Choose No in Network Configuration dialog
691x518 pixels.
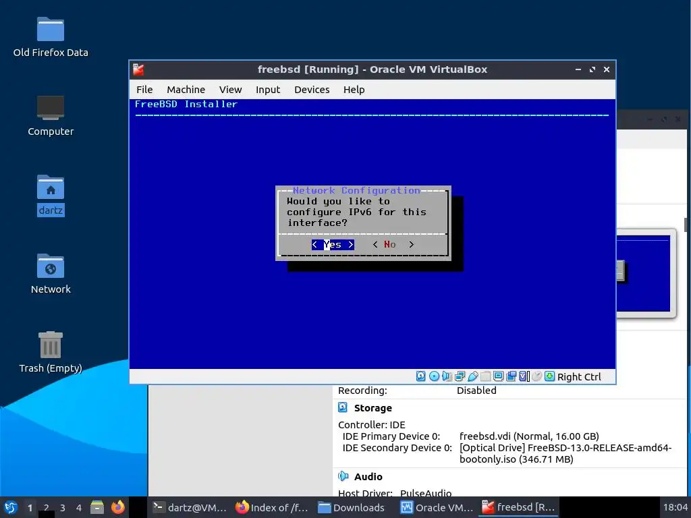click(393, 244)
